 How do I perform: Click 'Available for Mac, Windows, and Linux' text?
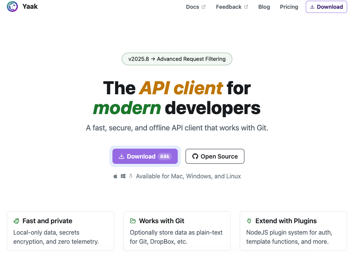click(188, 176)
